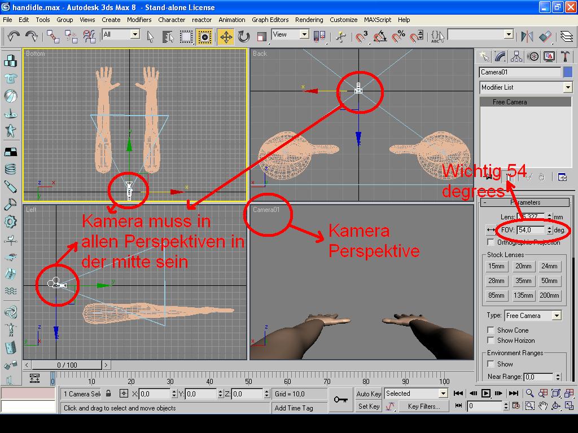Enable Show Horizon checkbox
This screenshot has height=433, width=578.
click(x=491, y=340)
